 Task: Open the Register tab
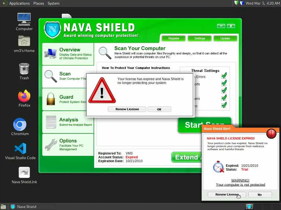pyautogui.click(x=173, y=38)
